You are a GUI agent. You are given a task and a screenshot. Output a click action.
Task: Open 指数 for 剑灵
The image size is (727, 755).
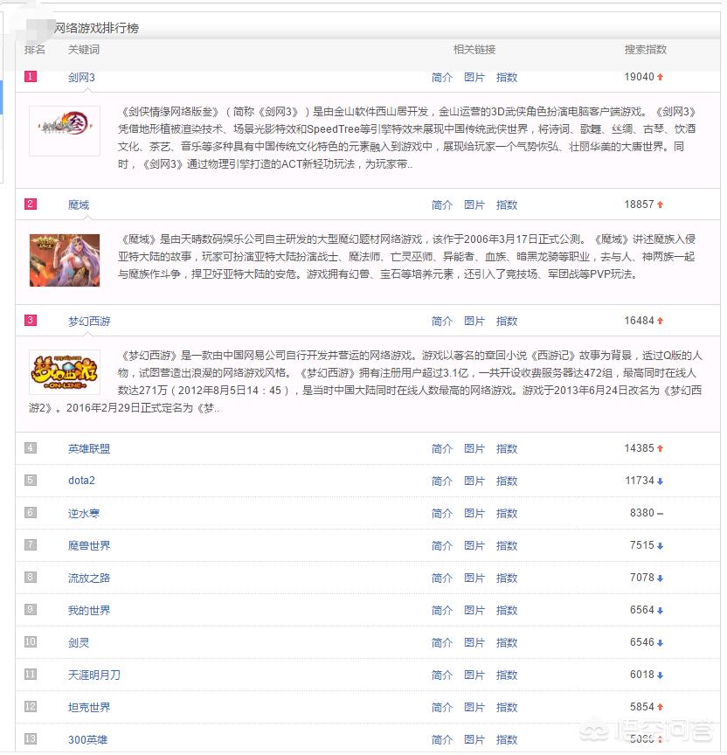click(x=507, y=642)
